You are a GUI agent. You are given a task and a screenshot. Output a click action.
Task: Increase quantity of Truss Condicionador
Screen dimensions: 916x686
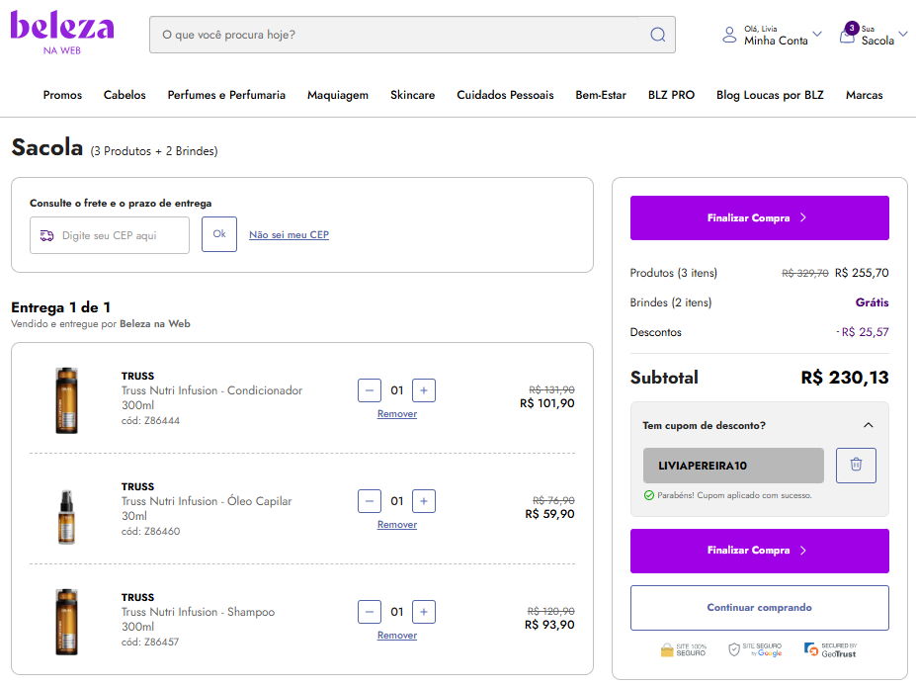pyautogui.click(x=424, y=390)
